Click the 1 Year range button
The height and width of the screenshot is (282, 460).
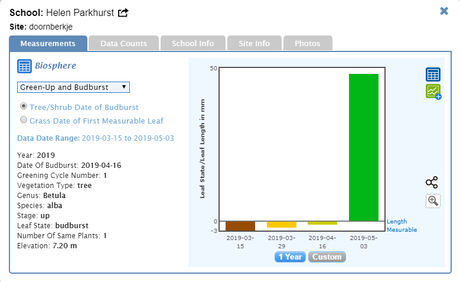(x=291, y=257)
